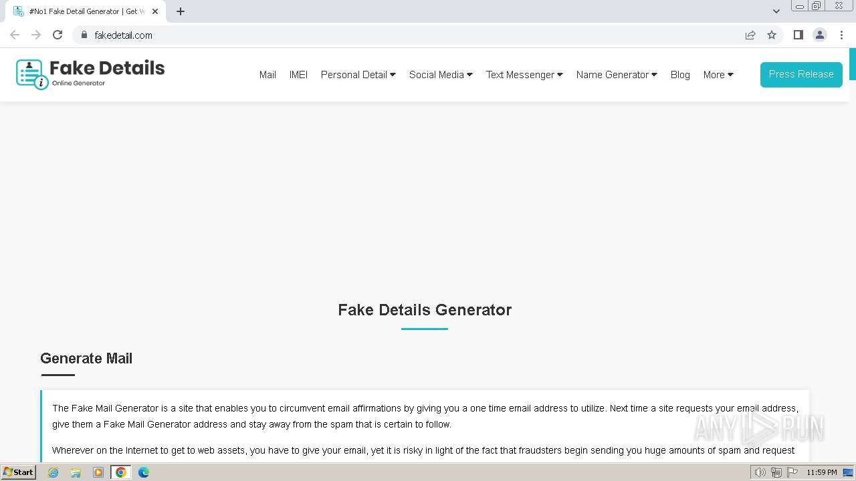Expand the Text Messenger dropdown
856x481 pixels.
click(x=524, y=75)
